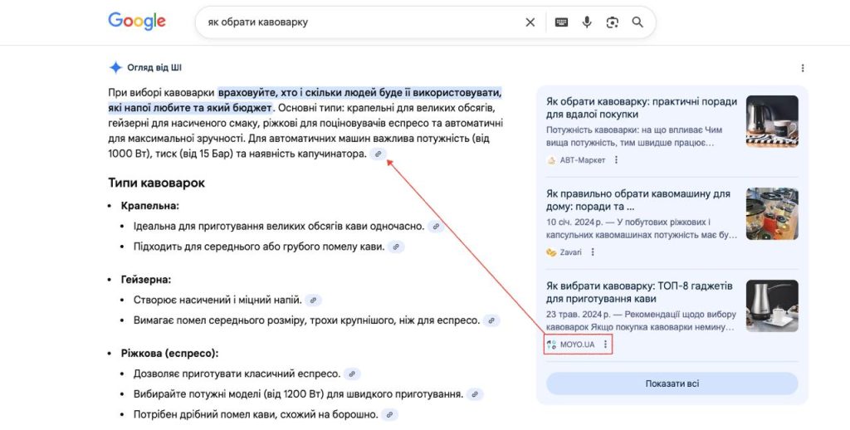Open link icon after 'схожий на борошно'
850x430 pixels.
[389, 415]
